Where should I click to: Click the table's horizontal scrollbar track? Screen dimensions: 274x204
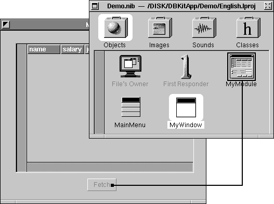pyautogui.click(x=110, y=167)
